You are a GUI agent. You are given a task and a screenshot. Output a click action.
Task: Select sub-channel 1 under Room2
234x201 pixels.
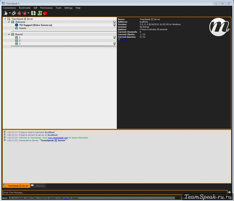pos(60,37)
